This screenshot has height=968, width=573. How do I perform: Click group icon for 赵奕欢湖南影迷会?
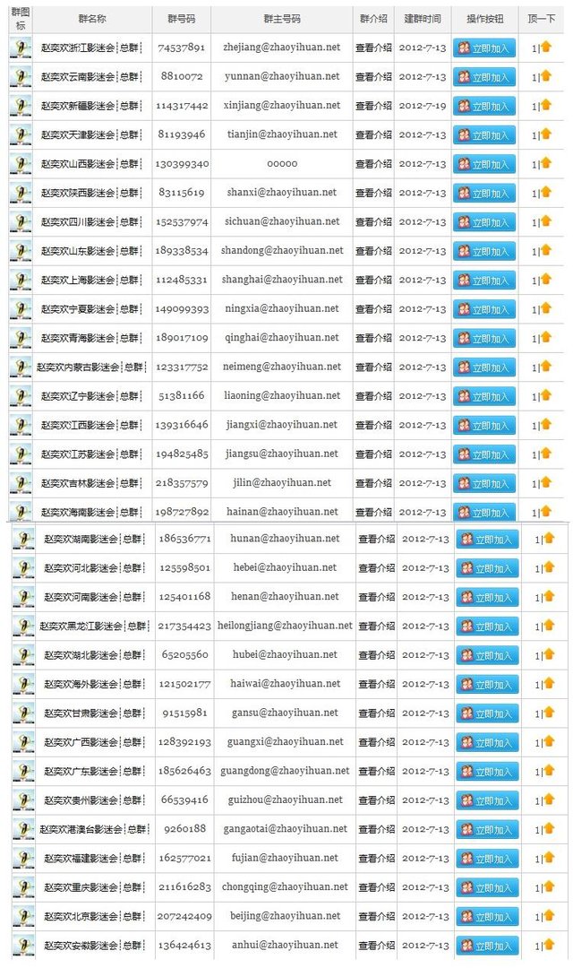coord(24,539)
